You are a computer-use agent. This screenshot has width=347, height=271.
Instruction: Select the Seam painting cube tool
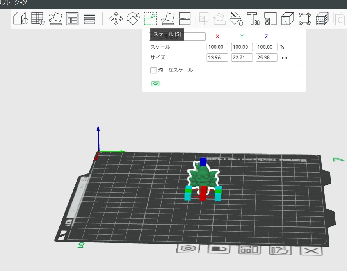click(287, 19)
